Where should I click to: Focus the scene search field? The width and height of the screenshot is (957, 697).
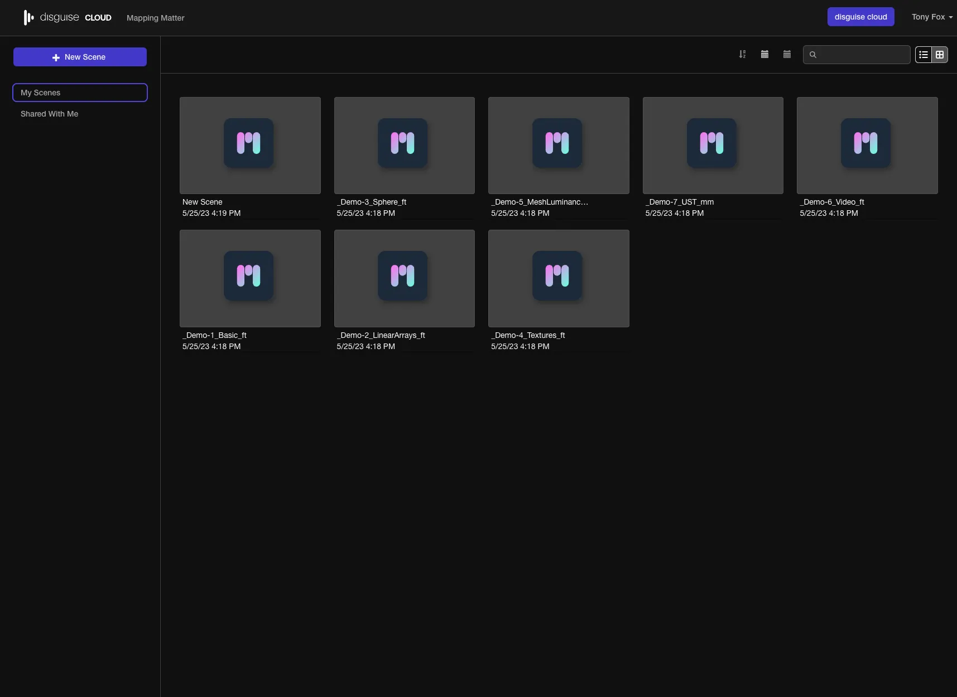pyautogui.click(x=863, y=55)
